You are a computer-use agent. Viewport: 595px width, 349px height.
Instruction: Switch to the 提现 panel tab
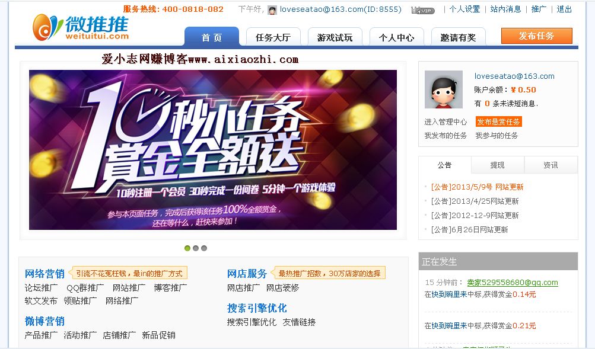point(498,165)
